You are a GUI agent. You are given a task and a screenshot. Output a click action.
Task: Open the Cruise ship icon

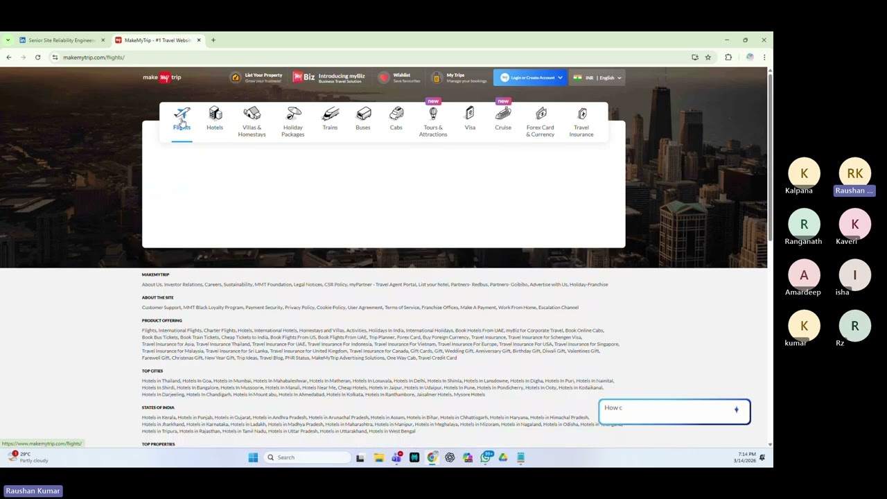pos(503,114)
